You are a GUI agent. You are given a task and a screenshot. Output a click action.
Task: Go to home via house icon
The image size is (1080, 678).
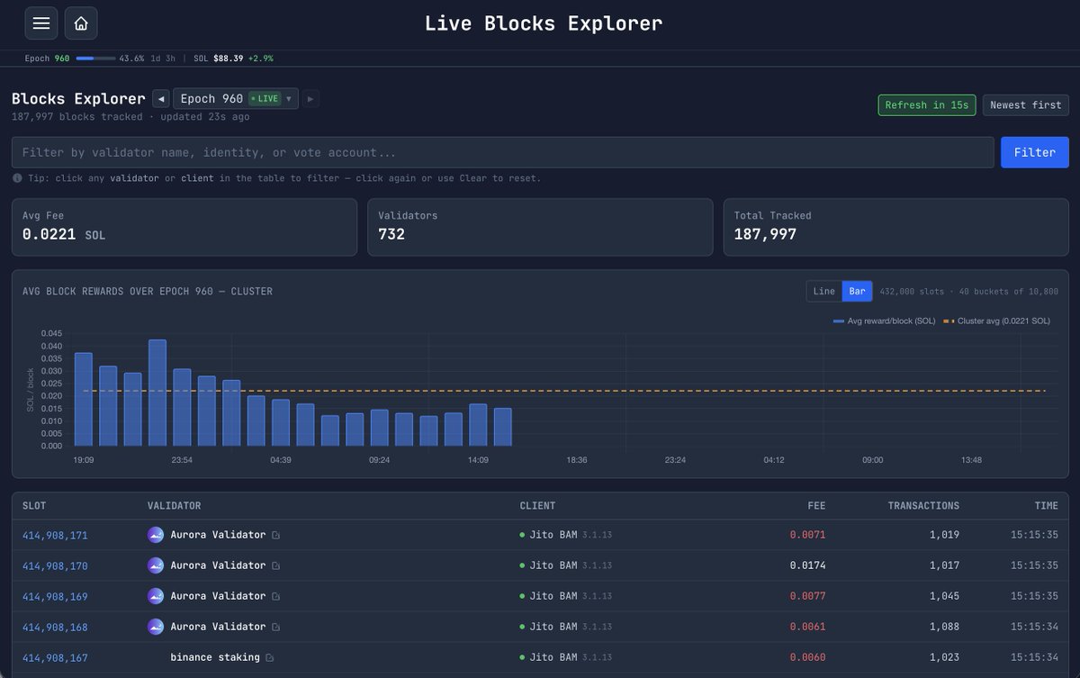pyautogui.click(x=81, y=23)
